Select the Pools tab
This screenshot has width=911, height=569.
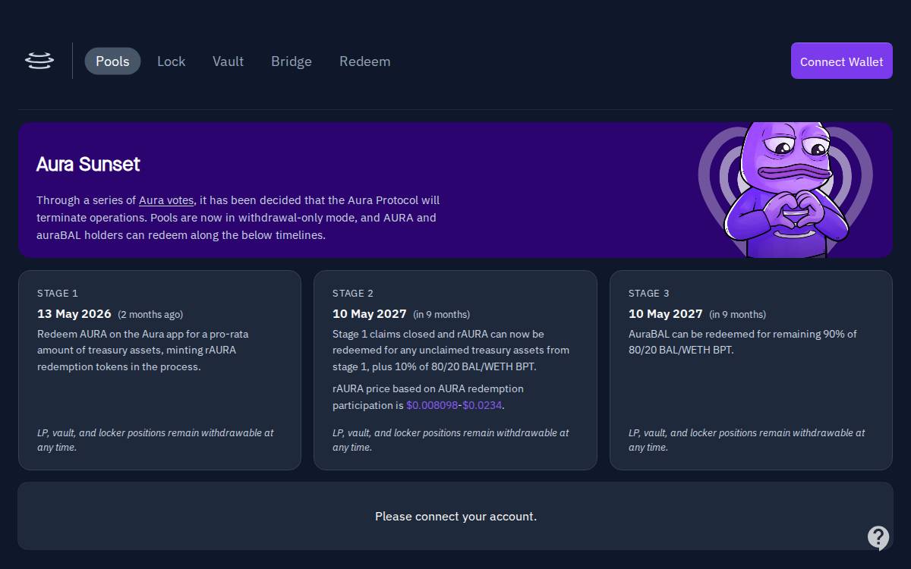click(112, 61)
